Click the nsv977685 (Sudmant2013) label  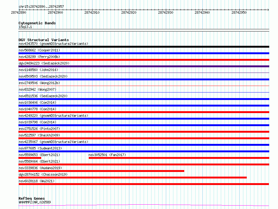click(40, 148)
